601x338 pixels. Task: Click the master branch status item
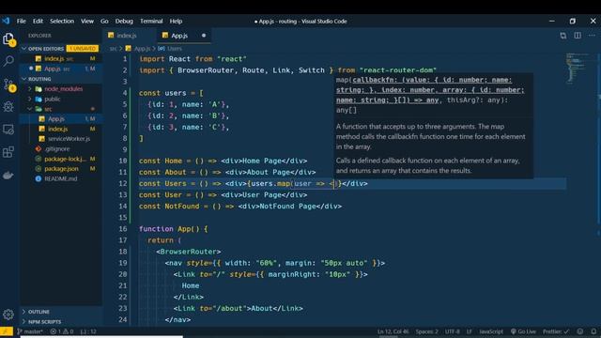point(30,331)
